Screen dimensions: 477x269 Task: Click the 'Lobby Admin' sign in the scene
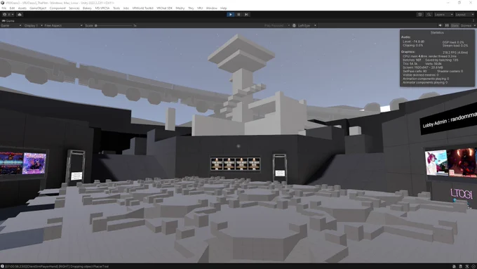click(449, 120)
